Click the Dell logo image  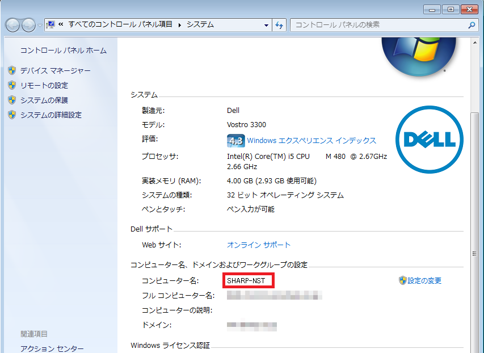pos(430,140)
